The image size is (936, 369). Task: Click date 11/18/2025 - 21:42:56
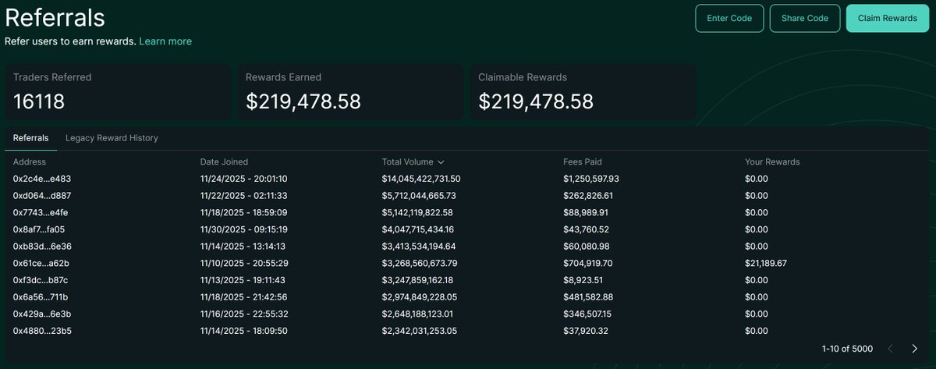tap(244, 297)
